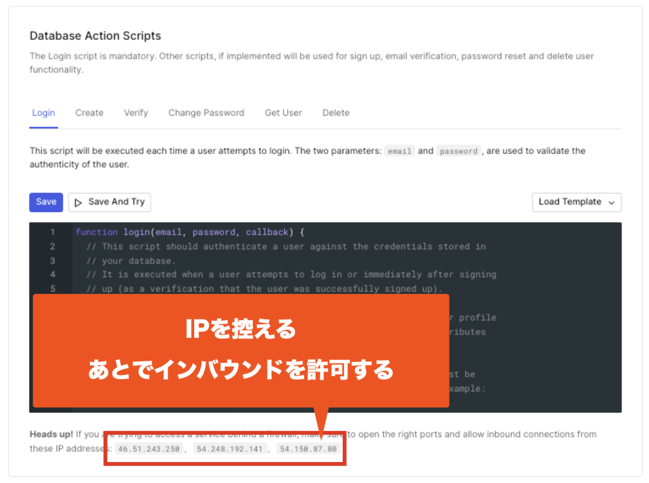The image size is (649, 483).
Task: Select the currently active Login tab
Action: pos(43,113)
